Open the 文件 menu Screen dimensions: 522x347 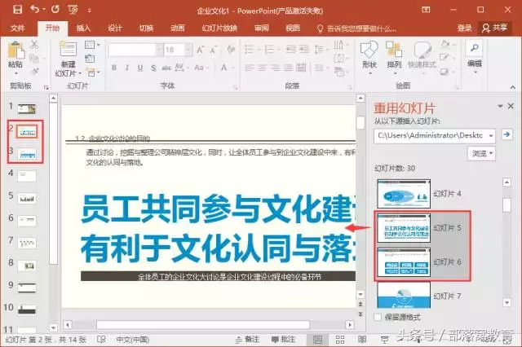(x=18, y=28)
